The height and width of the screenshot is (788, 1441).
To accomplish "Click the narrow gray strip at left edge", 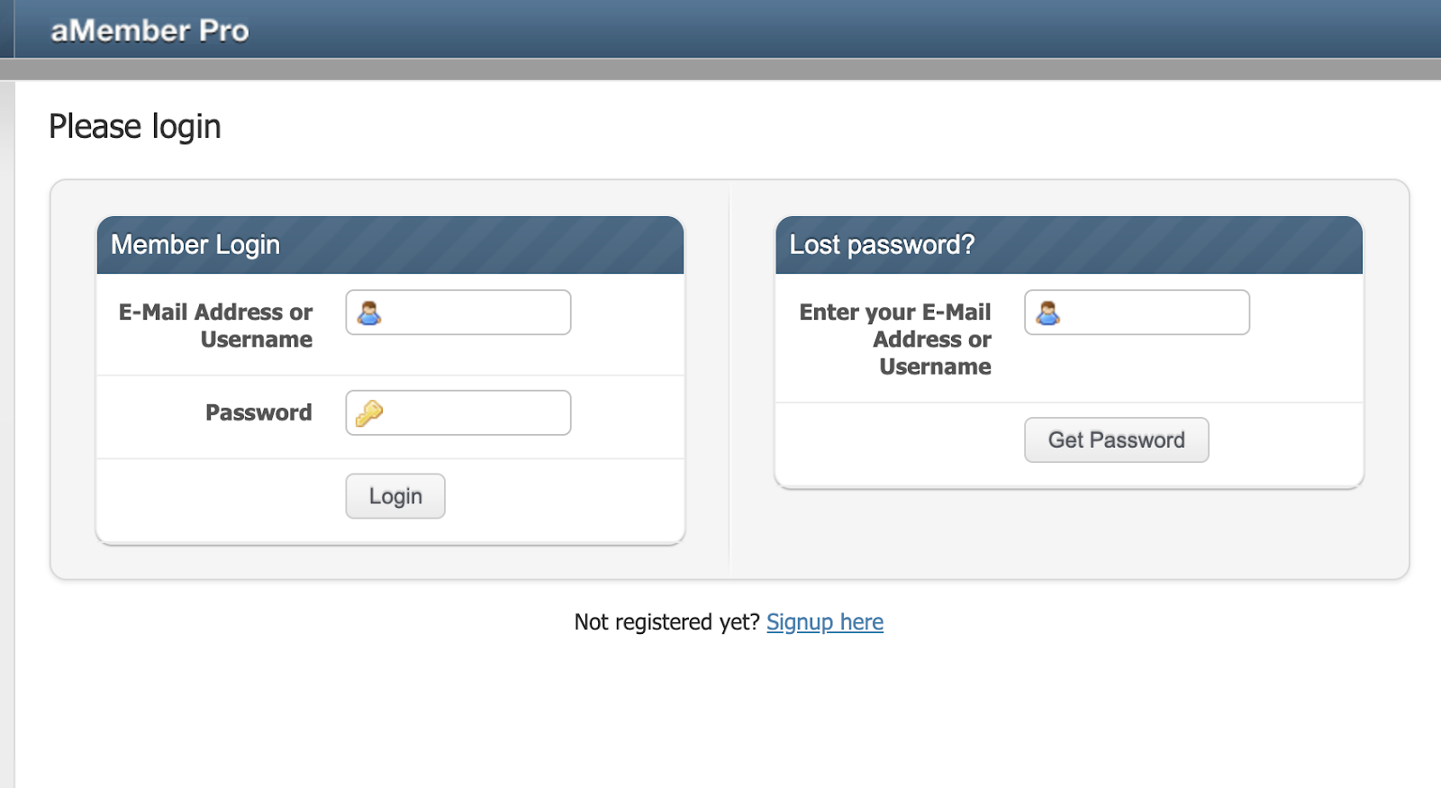I will pos(7,432).
